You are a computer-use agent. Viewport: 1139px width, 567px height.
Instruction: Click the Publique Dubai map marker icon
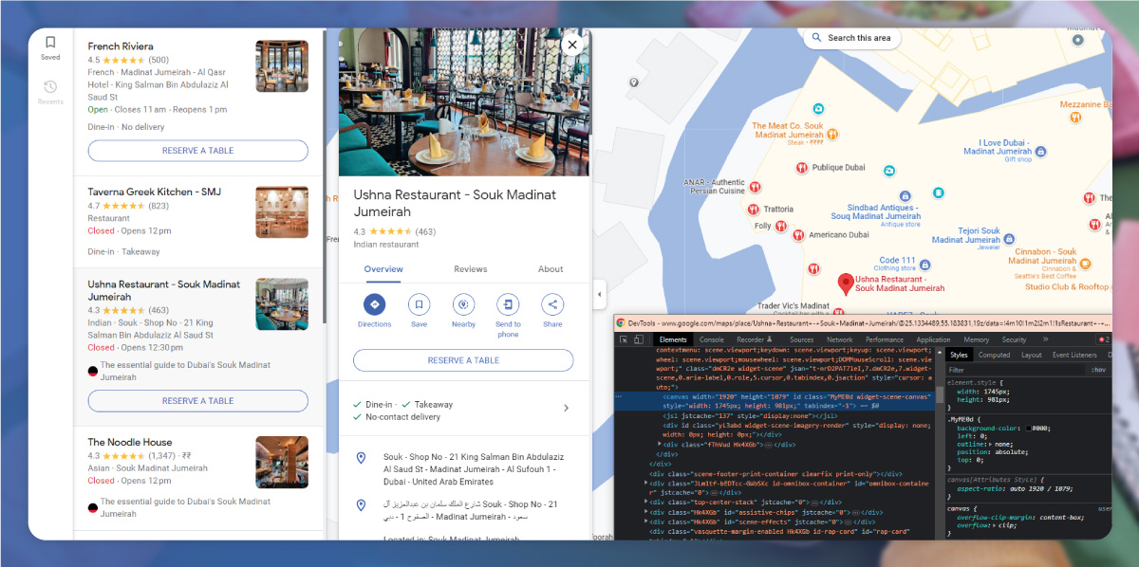click(801, 168)
